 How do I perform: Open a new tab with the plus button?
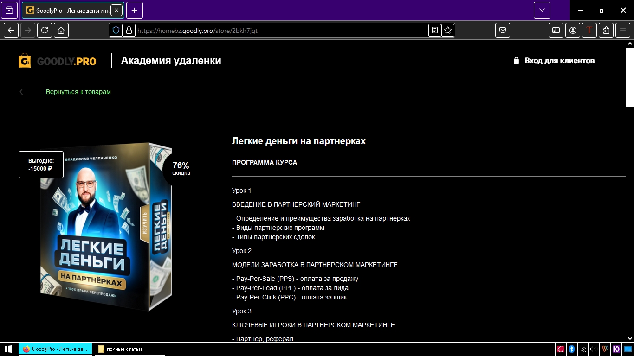pos(134,10)
